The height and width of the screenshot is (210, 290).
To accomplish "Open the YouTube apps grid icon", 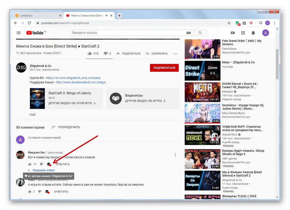I will pyautogui.click(x=243, y=33).
